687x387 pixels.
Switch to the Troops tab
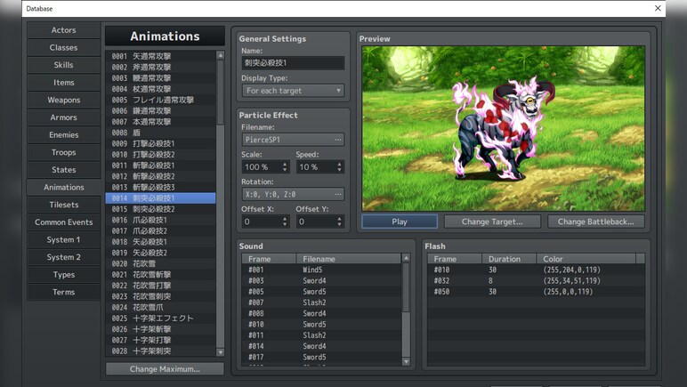point(63,153)
